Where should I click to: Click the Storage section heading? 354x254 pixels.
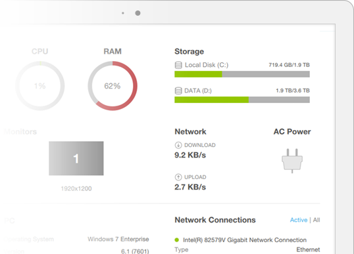[x=190, y=52]
